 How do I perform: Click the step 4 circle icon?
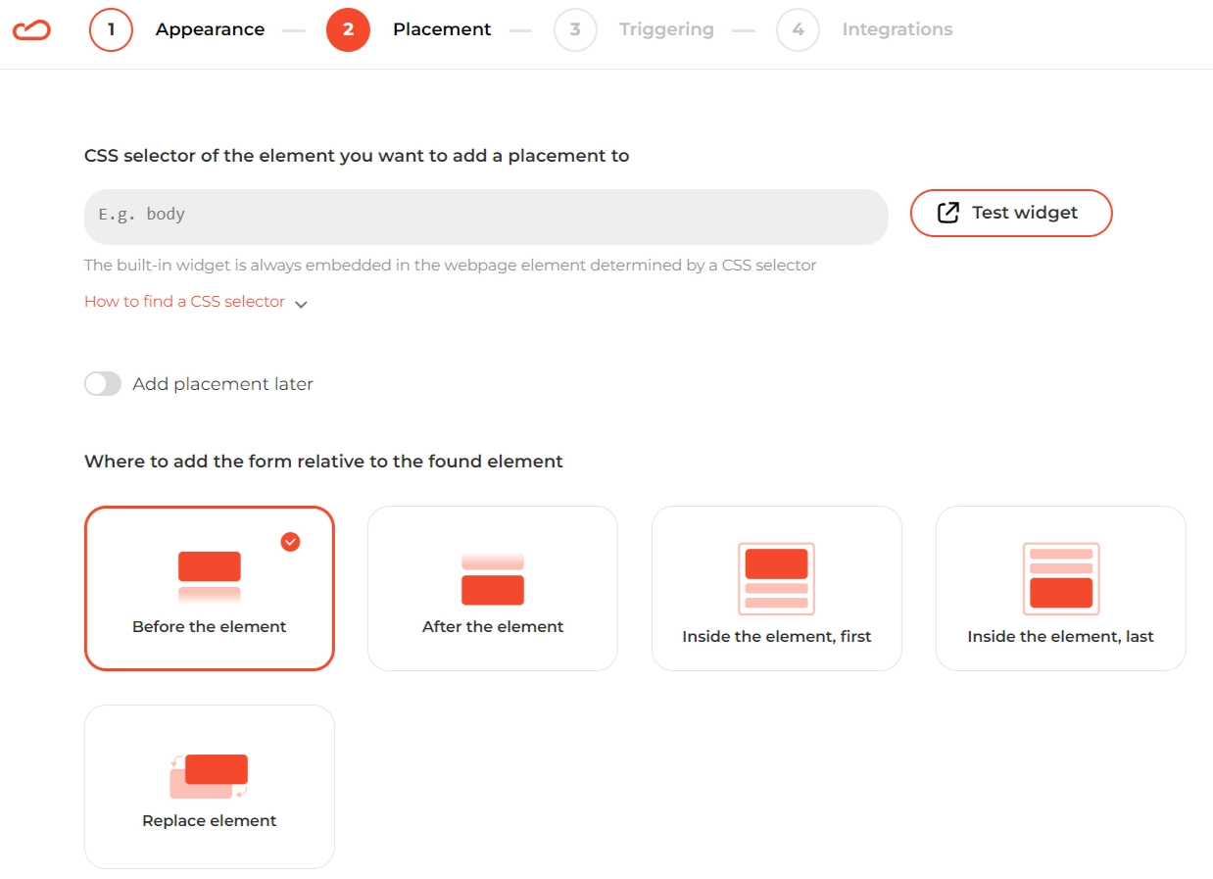(x=798, y=29)
